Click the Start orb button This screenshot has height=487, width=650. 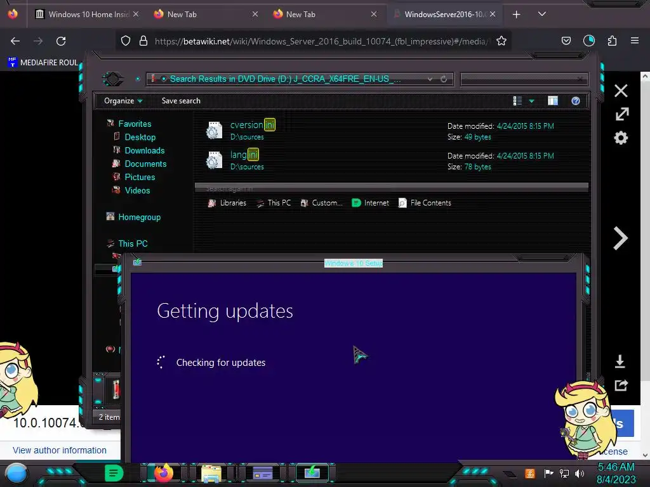pyautogui.click(x=17, y=473)
